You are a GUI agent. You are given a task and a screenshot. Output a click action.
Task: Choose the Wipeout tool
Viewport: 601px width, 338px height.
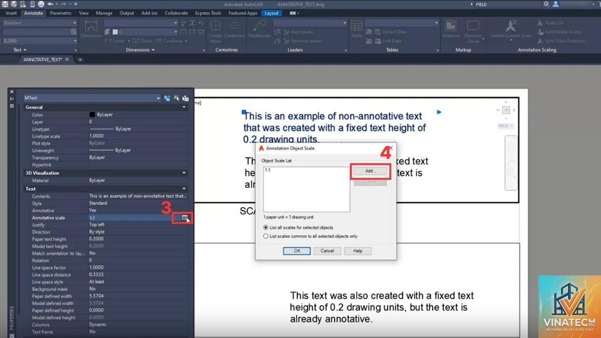[451, 29]
